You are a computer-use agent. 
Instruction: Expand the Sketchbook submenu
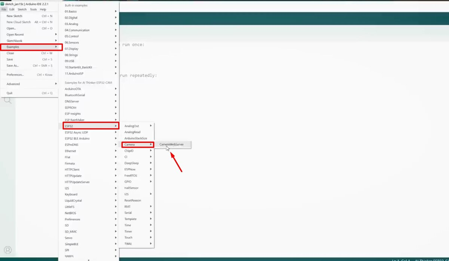[x=30, y=41]
